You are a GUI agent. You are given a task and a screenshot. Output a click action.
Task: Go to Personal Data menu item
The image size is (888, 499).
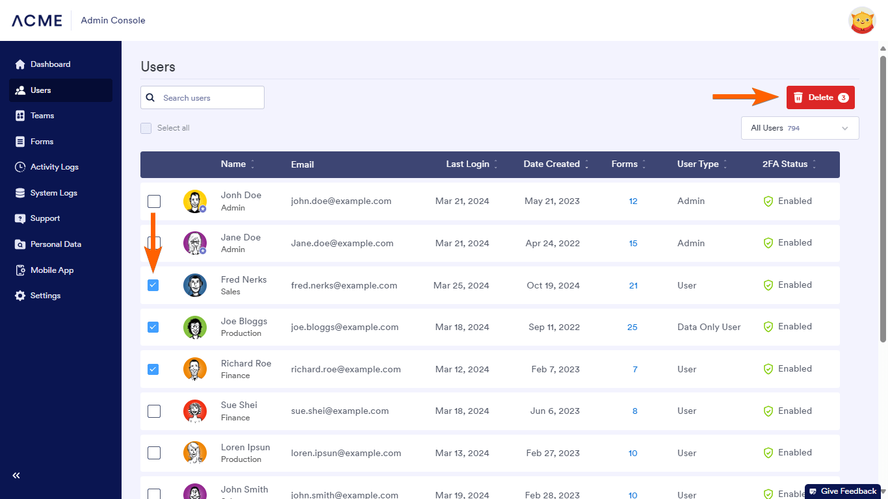(x=55, y=244)
